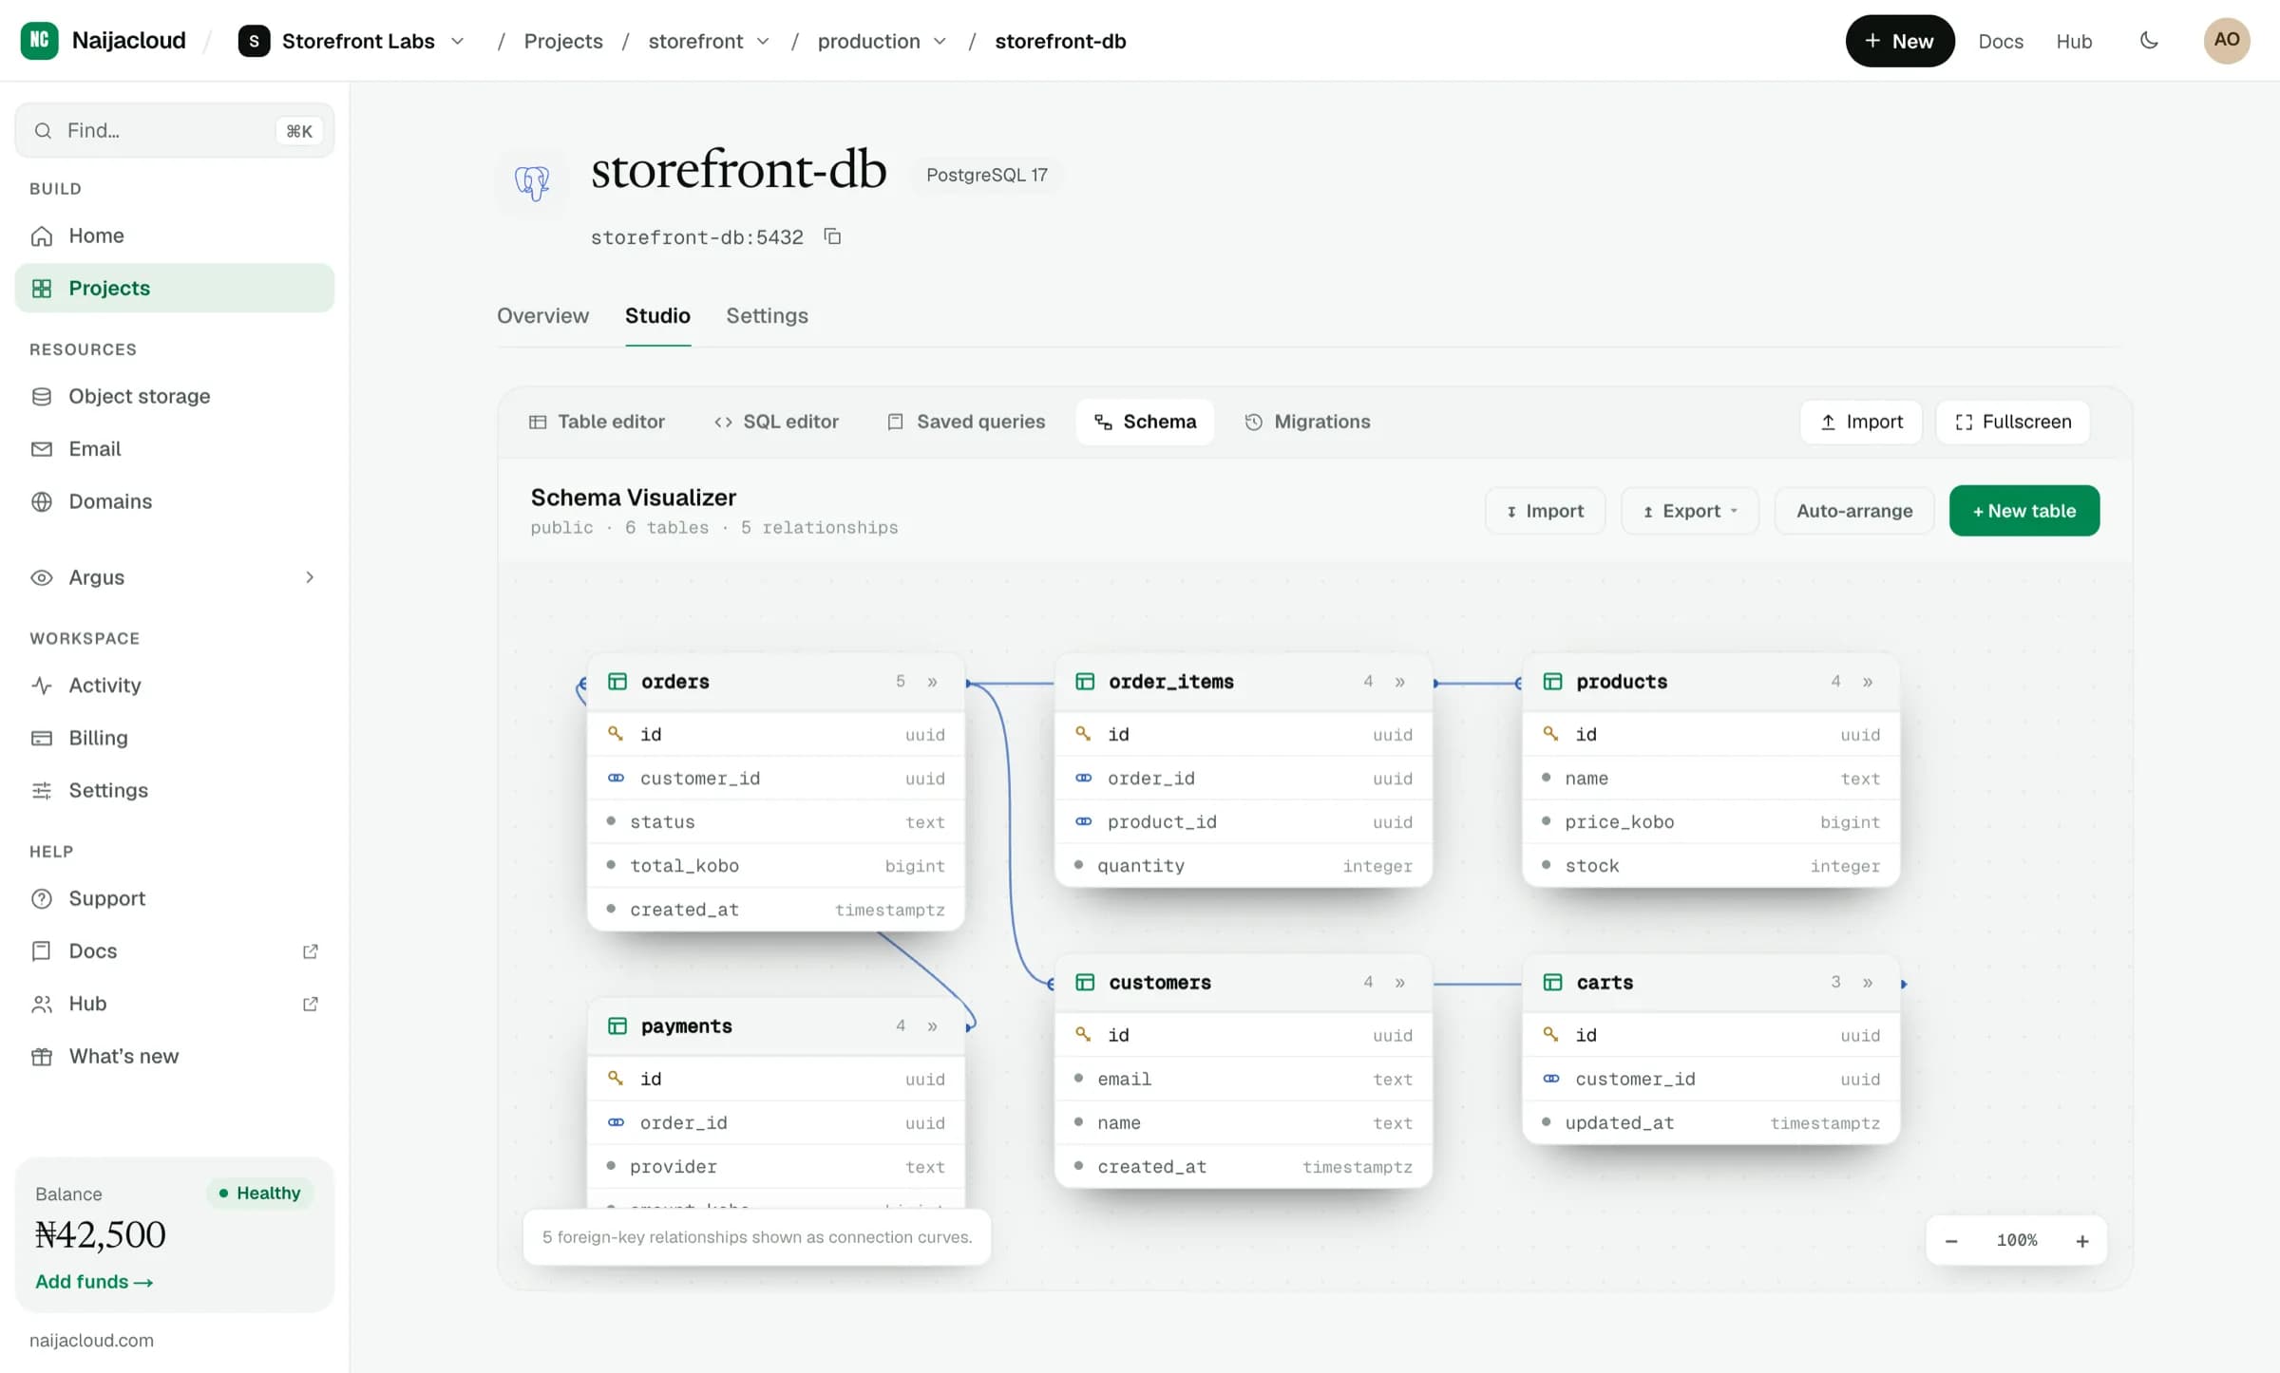Viewport: 2280px width, 1373px height.
Task: Open the Migrations tab
Action: coord(1307,422)
